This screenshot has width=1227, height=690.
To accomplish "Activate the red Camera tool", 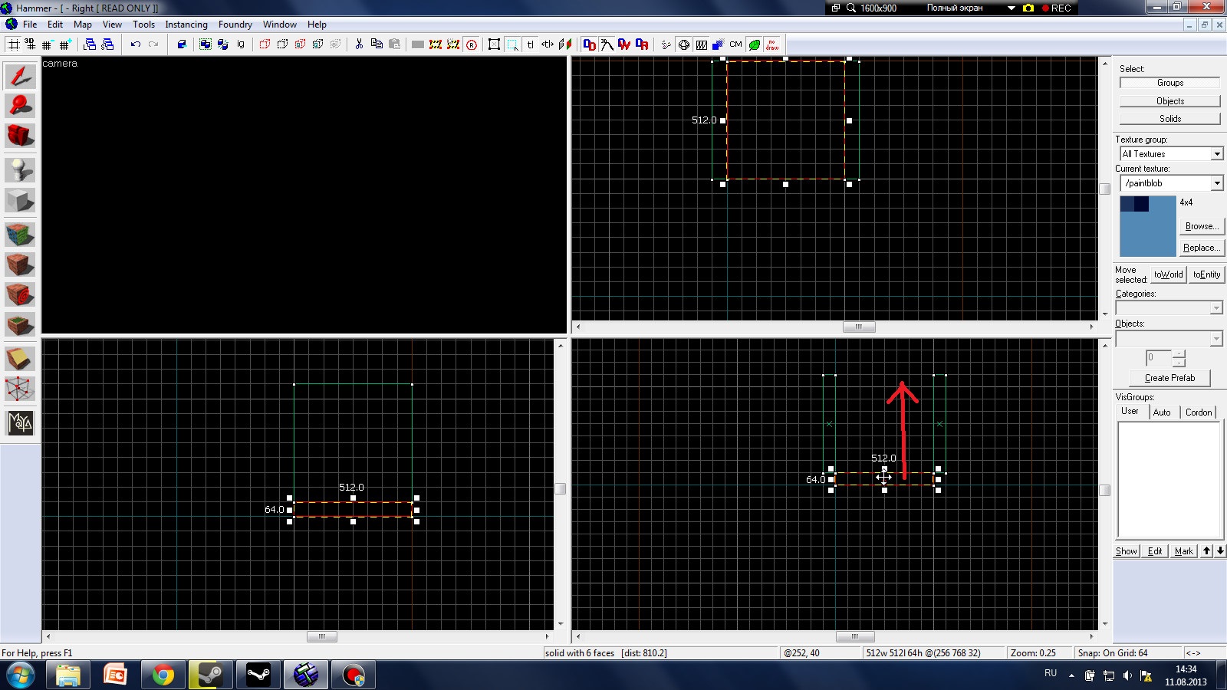I will click(21, 136).
